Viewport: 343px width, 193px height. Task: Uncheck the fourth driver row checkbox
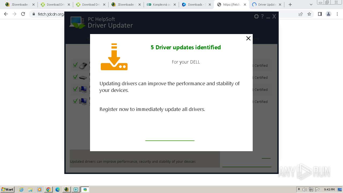tap(75, 101)
